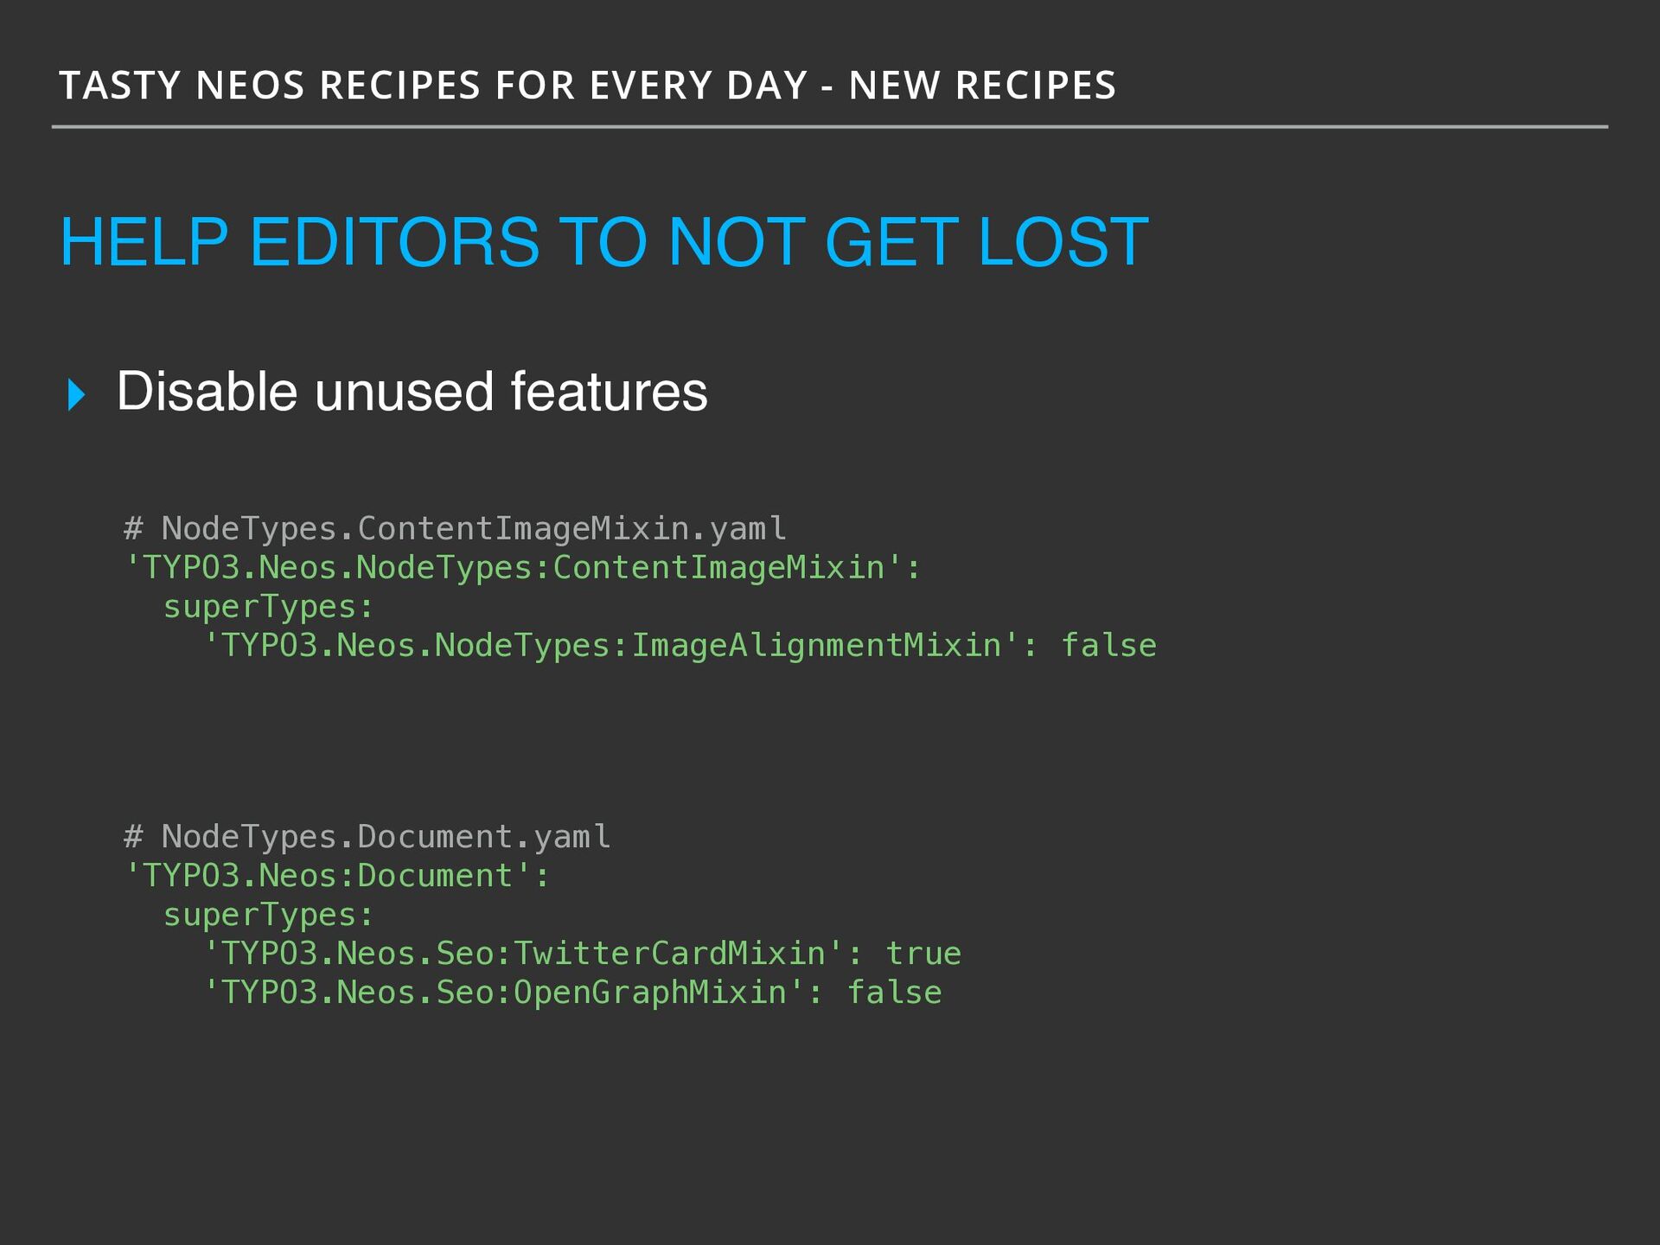Click the comment '# NodeTypes.Document.yaml'
This screenshot has height=1245, width=1660.
click(367, 837)
